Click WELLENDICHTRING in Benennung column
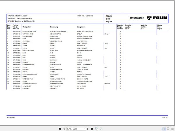 pyautogui.click(x=56, y=41)
